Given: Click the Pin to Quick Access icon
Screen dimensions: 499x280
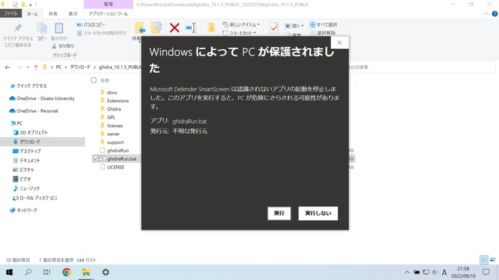Looking at the screenshot, I should [x=18, y=29].
